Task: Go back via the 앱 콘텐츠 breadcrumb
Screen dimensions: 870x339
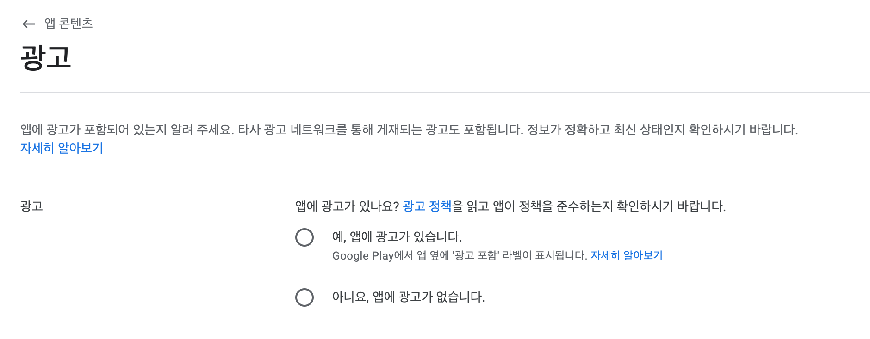Action: (x=68, y=24)
